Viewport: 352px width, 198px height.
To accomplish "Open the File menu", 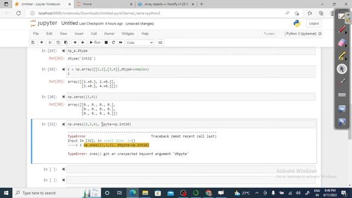I will click(x=36, y=34).
